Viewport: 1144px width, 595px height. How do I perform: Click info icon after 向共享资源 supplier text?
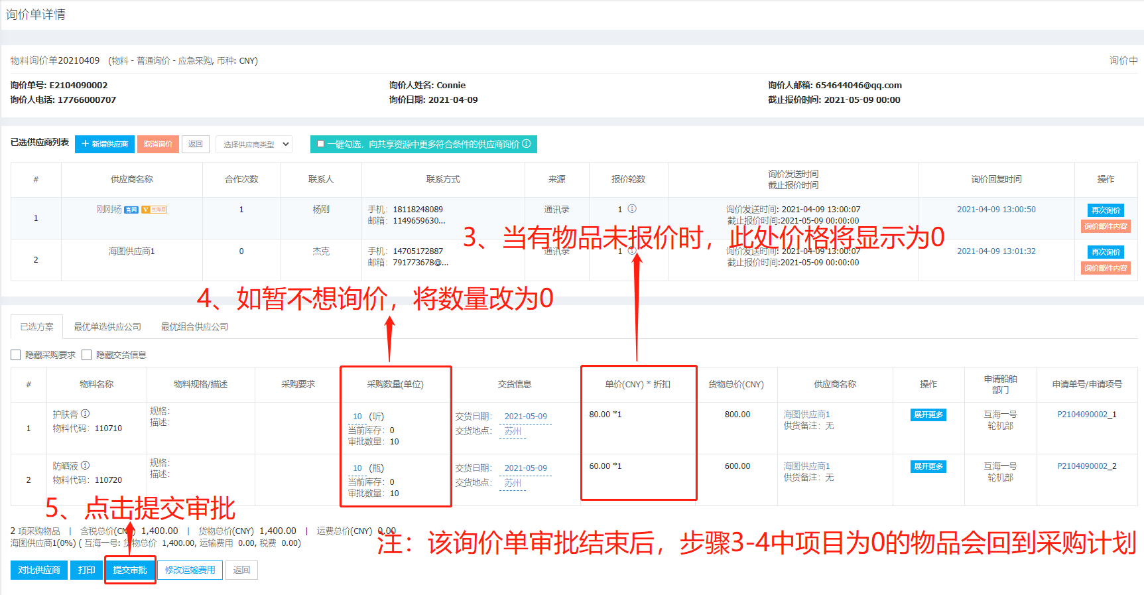tap(527, 143)
